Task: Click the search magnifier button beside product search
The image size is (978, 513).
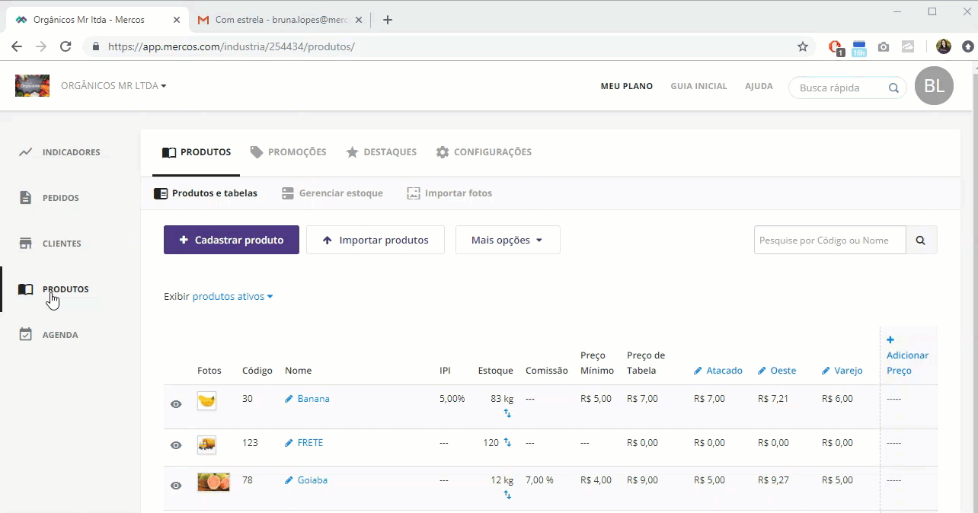Action: click(x=921, y=240)
